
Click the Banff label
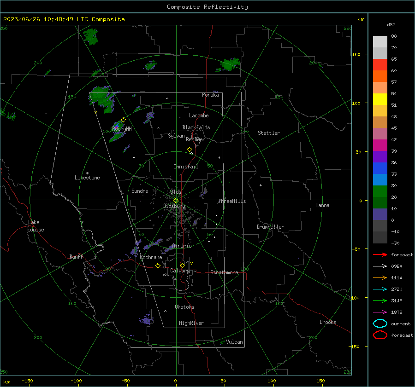(76, 257)
